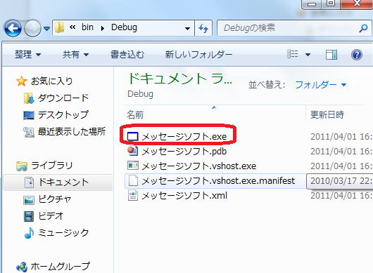Select file メッセージソフト.xml

pos(184,195)
